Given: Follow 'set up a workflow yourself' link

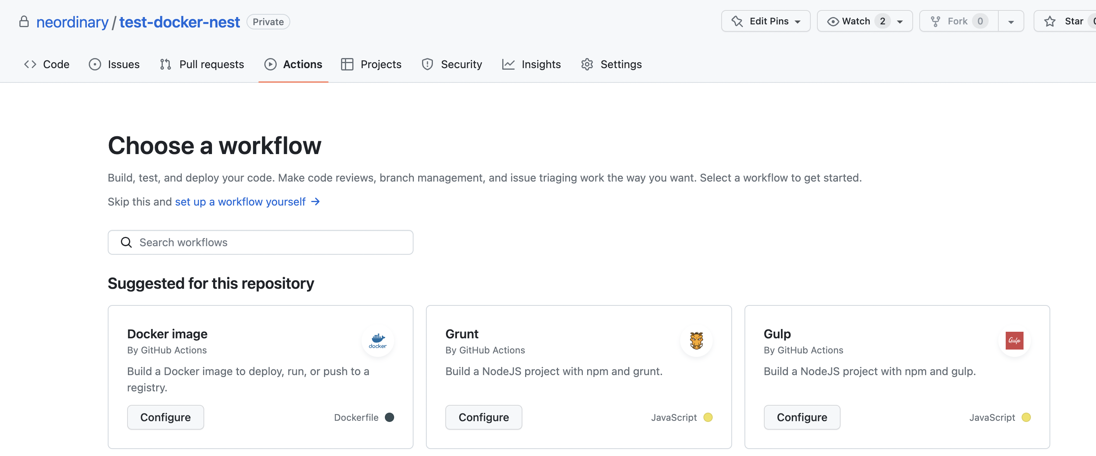Looking at the screenshot, I should 240,201.
